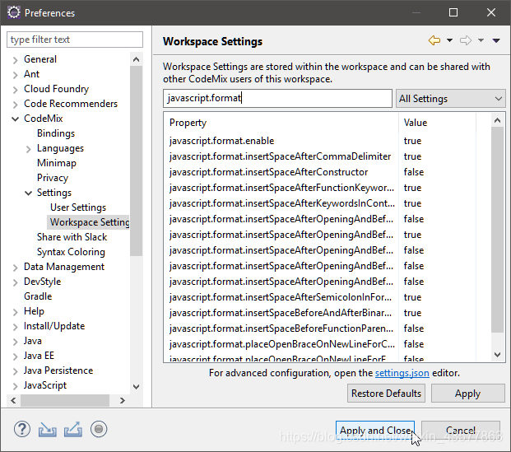Click the forward navigation arrow icon

click(466, 40)
